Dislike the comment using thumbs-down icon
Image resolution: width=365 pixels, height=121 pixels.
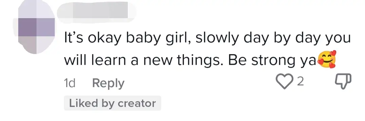click(x=343, y=81)
